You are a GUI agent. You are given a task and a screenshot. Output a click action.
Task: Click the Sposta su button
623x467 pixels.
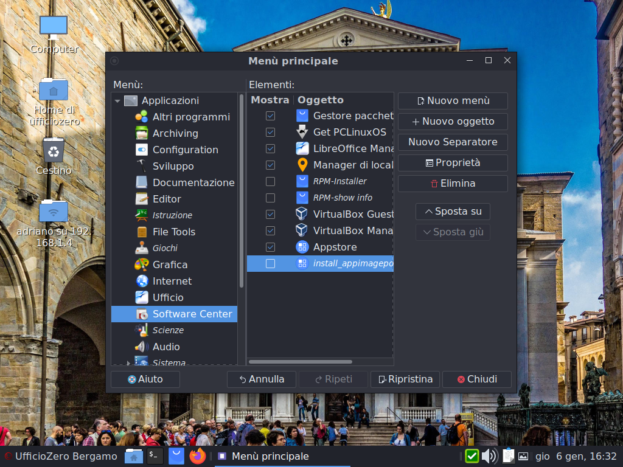tap(453, 212)
